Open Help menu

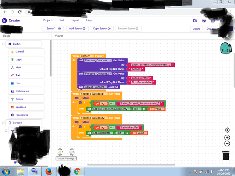(x=89, y=20)
